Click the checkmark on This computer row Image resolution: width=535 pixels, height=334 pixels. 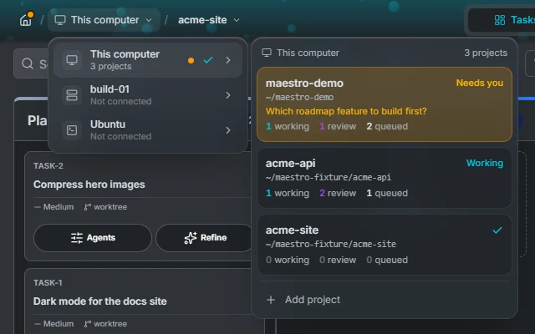(x=208, y=60)
